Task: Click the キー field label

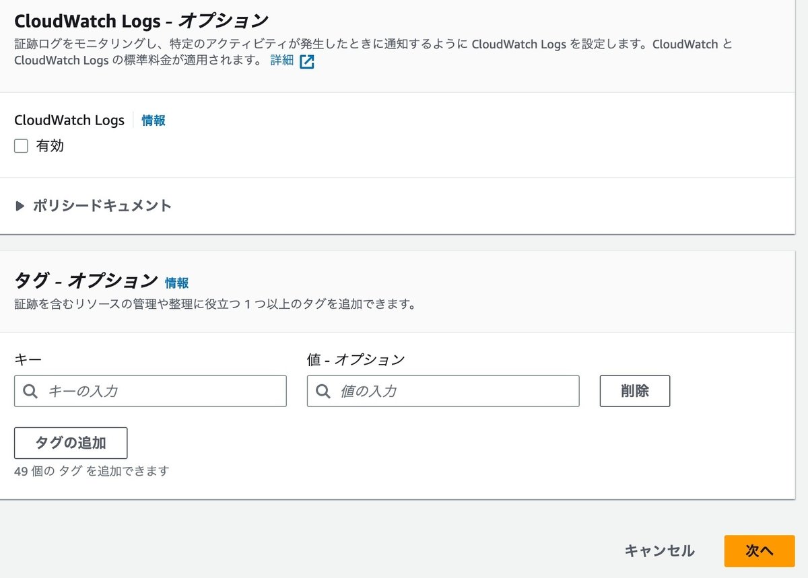Action: point(28,360)
